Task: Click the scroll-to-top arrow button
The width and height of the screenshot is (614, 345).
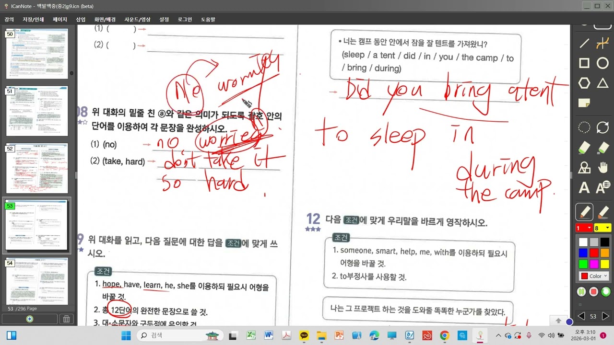Action: [x=558, y=321]
